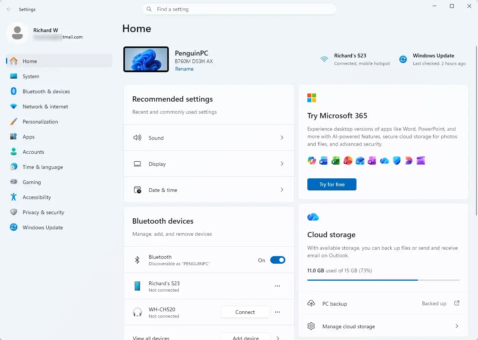Click the Richard W profile avatar
Image resolution: width=478 pixels, height=340 pixels.
pos(17,33)
